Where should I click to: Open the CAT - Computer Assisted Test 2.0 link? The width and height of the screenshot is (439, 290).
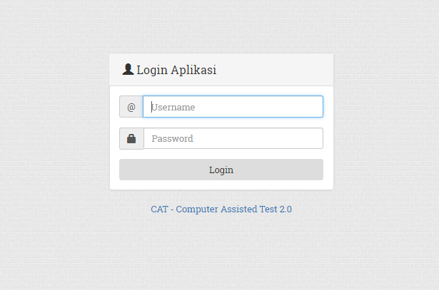coord(221,209)
